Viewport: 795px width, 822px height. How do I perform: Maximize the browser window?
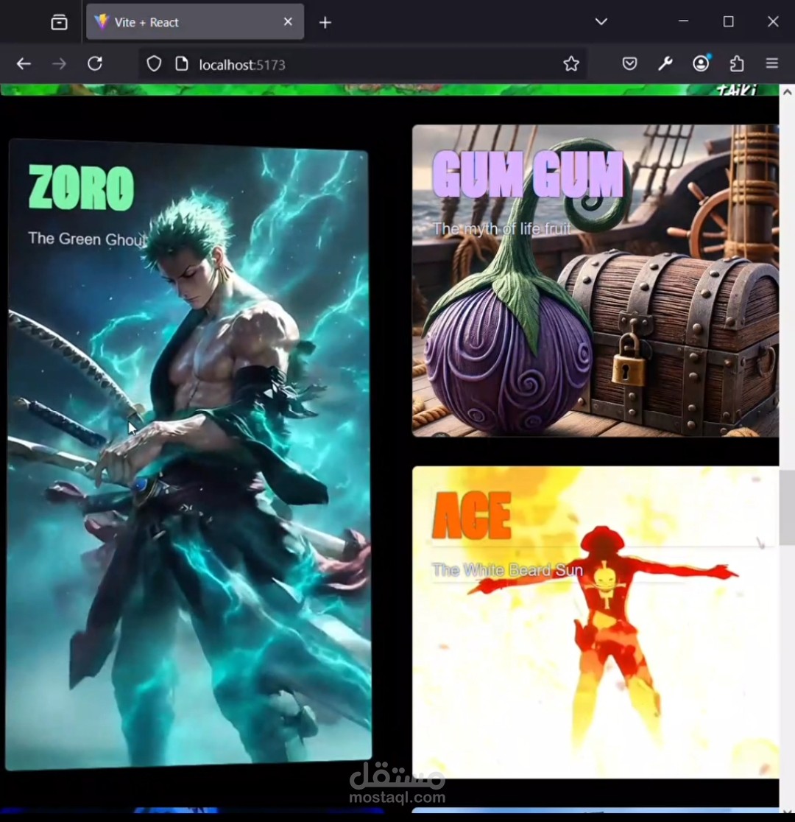[x=729, y=21]
